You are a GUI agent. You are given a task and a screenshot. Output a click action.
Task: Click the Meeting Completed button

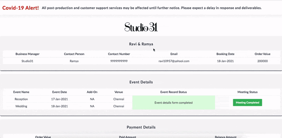[247, 102]
